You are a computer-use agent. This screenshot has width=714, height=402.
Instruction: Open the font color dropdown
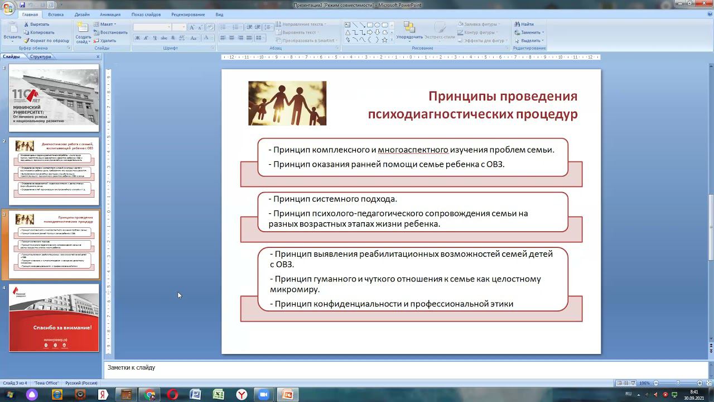(x=208, y=38)
